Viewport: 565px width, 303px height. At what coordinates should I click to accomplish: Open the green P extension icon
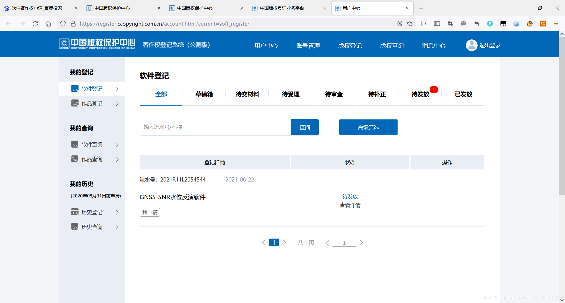click(490, 24)
